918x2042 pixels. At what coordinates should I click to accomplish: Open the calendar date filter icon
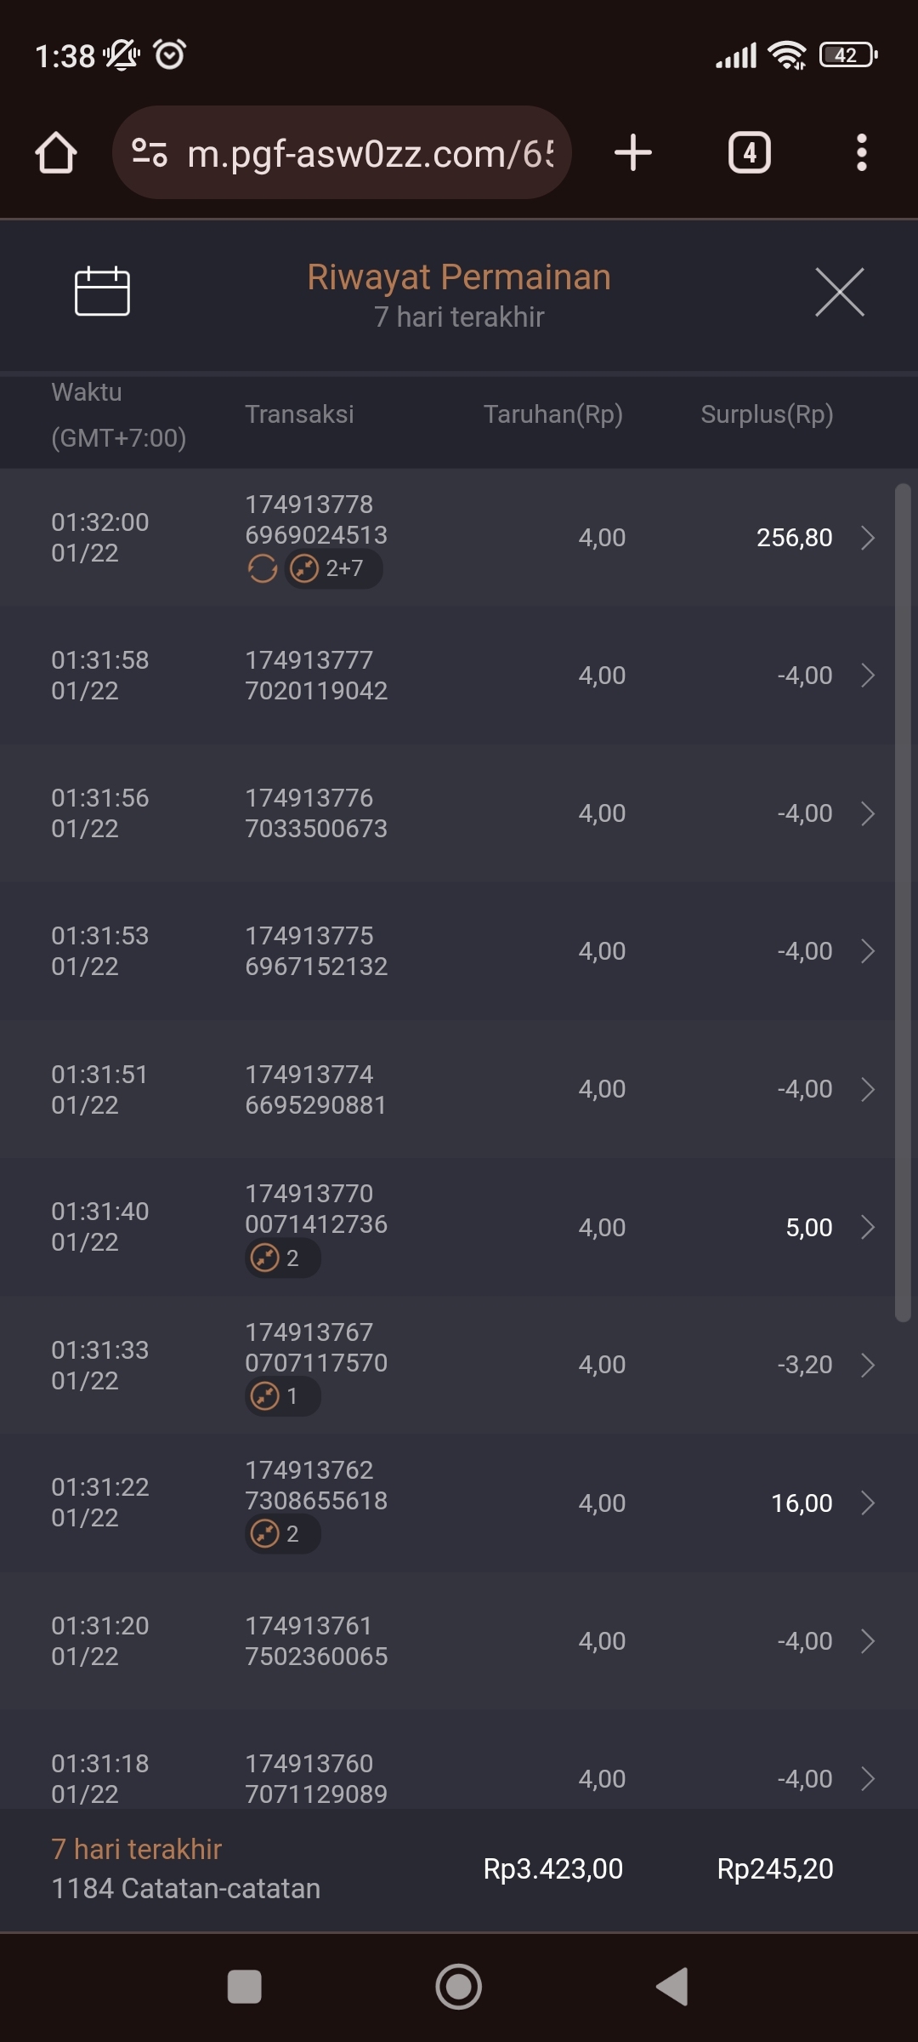[x=102, y=291]
